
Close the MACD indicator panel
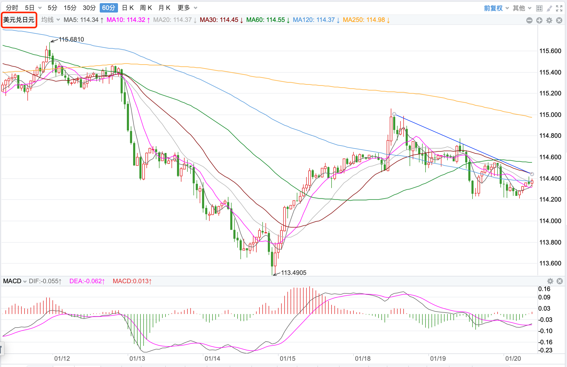pos(560,281)
